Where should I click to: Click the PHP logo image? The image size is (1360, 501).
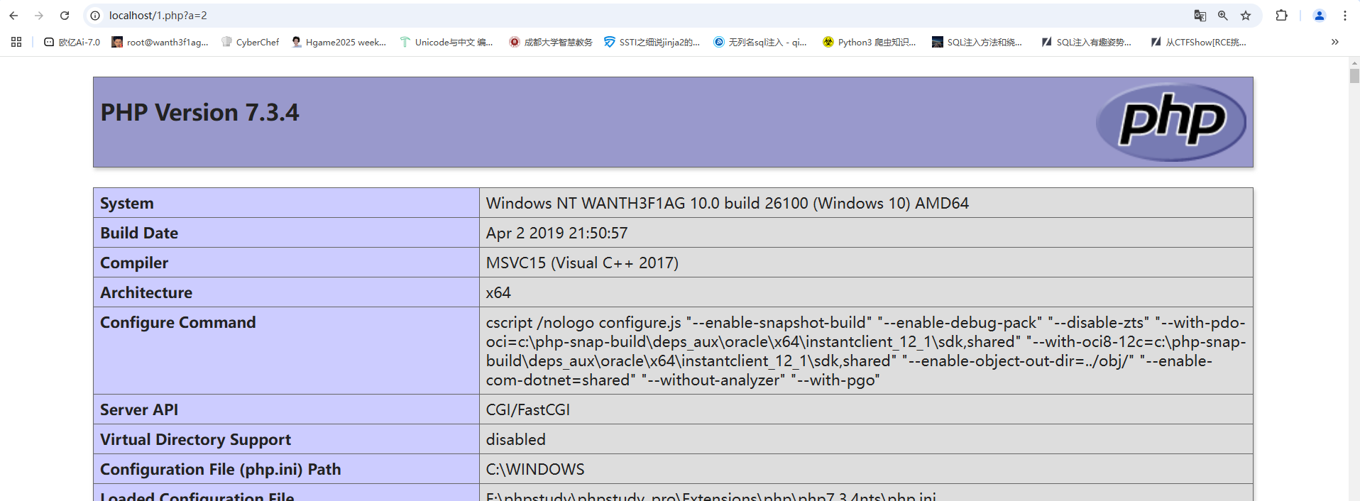(1171, 122)
